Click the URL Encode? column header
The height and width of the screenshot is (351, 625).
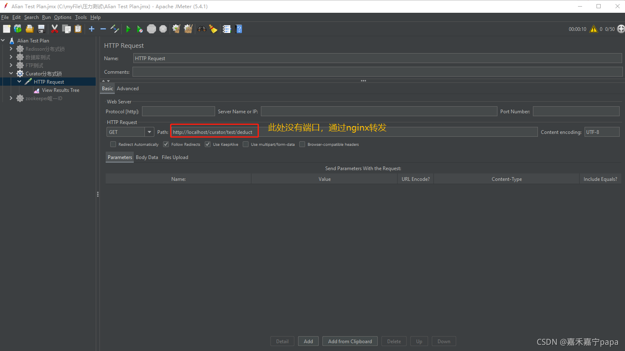416,179
